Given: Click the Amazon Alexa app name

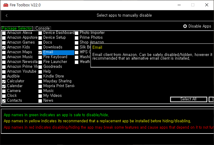Looking at the screenshot, I should [19, 33].
